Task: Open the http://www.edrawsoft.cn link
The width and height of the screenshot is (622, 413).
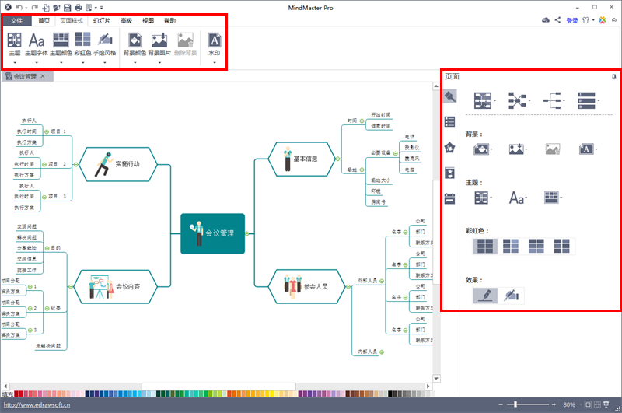Action: tap(37, 405)
